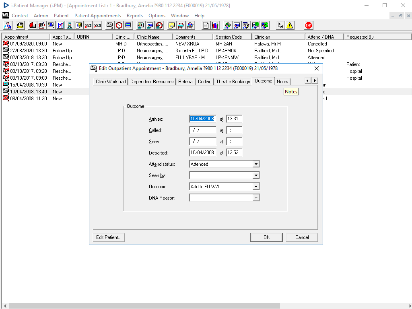412x309 pixels.
Task: Switch to the Coding tab
Action: pyautogui.click(x=204, y=82)
